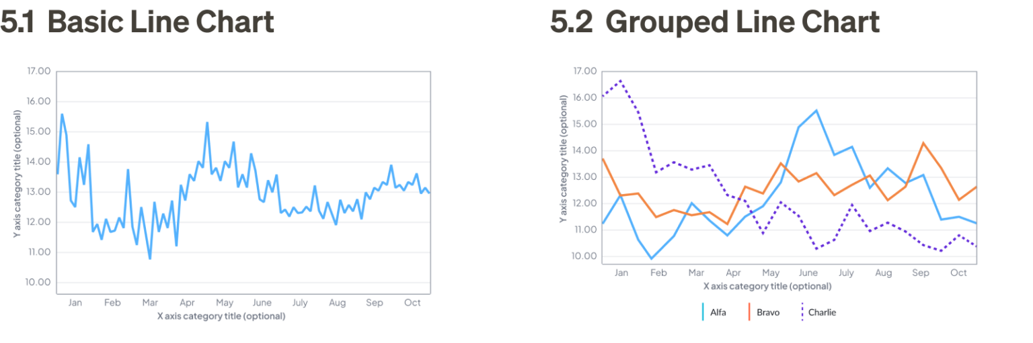Click the 14.00 tick in Grouped Line Chart
Image resolution: width=1033 pixels, height=343 pixels.
[585, 150]
